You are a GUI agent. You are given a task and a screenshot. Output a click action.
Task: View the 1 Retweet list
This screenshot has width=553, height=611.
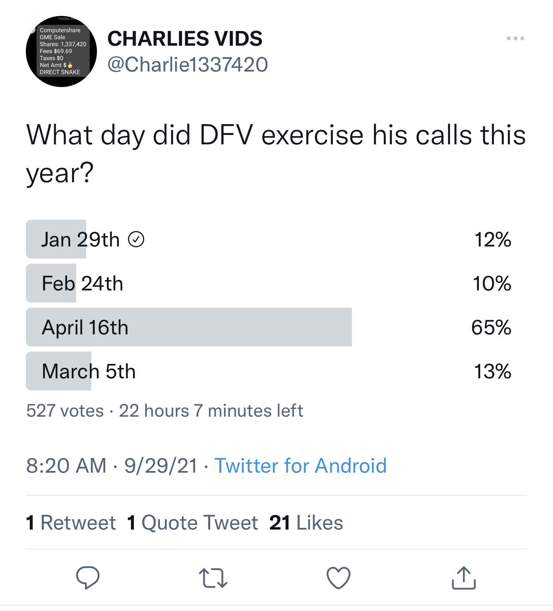tap(71, 523)
